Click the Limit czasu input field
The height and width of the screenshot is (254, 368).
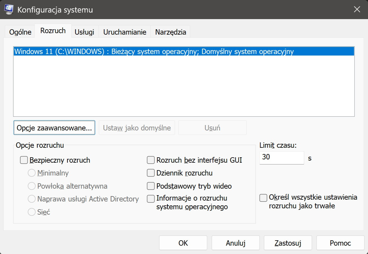coord(281,157)
